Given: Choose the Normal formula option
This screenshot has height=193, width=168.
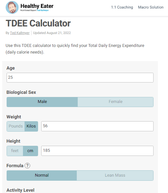Looking at the screenshot, I should pyautogui.click(x=42, y=175).
